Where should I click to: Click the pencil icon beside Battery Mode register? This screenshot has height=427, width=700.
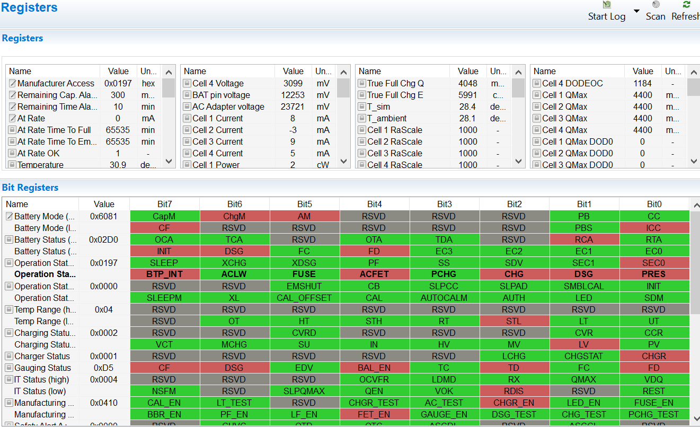pos(9,216)
